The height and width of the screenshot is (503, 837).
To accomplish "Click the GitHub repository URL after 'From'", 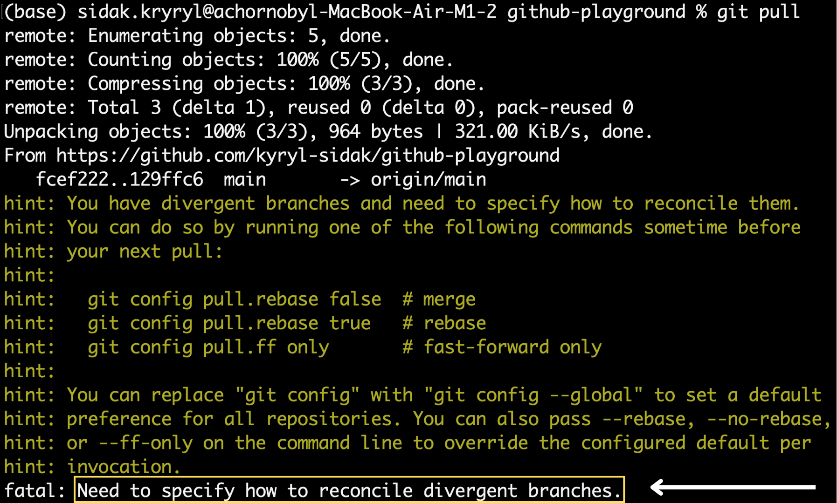I will tap(308, 156).
